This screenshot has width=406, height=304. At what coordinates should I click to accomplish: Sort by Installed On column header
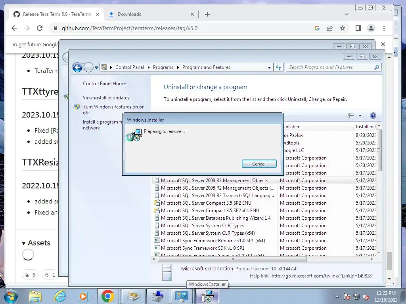tap(365, 127)
